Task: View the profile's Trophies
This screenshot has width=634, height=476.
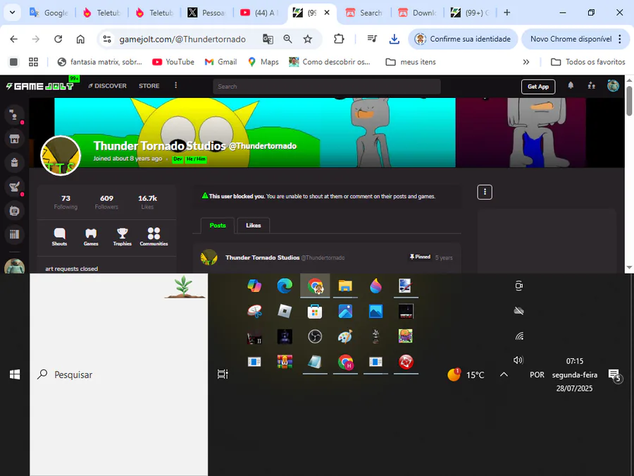Action: pyautogui.click(x=122, y=237)
